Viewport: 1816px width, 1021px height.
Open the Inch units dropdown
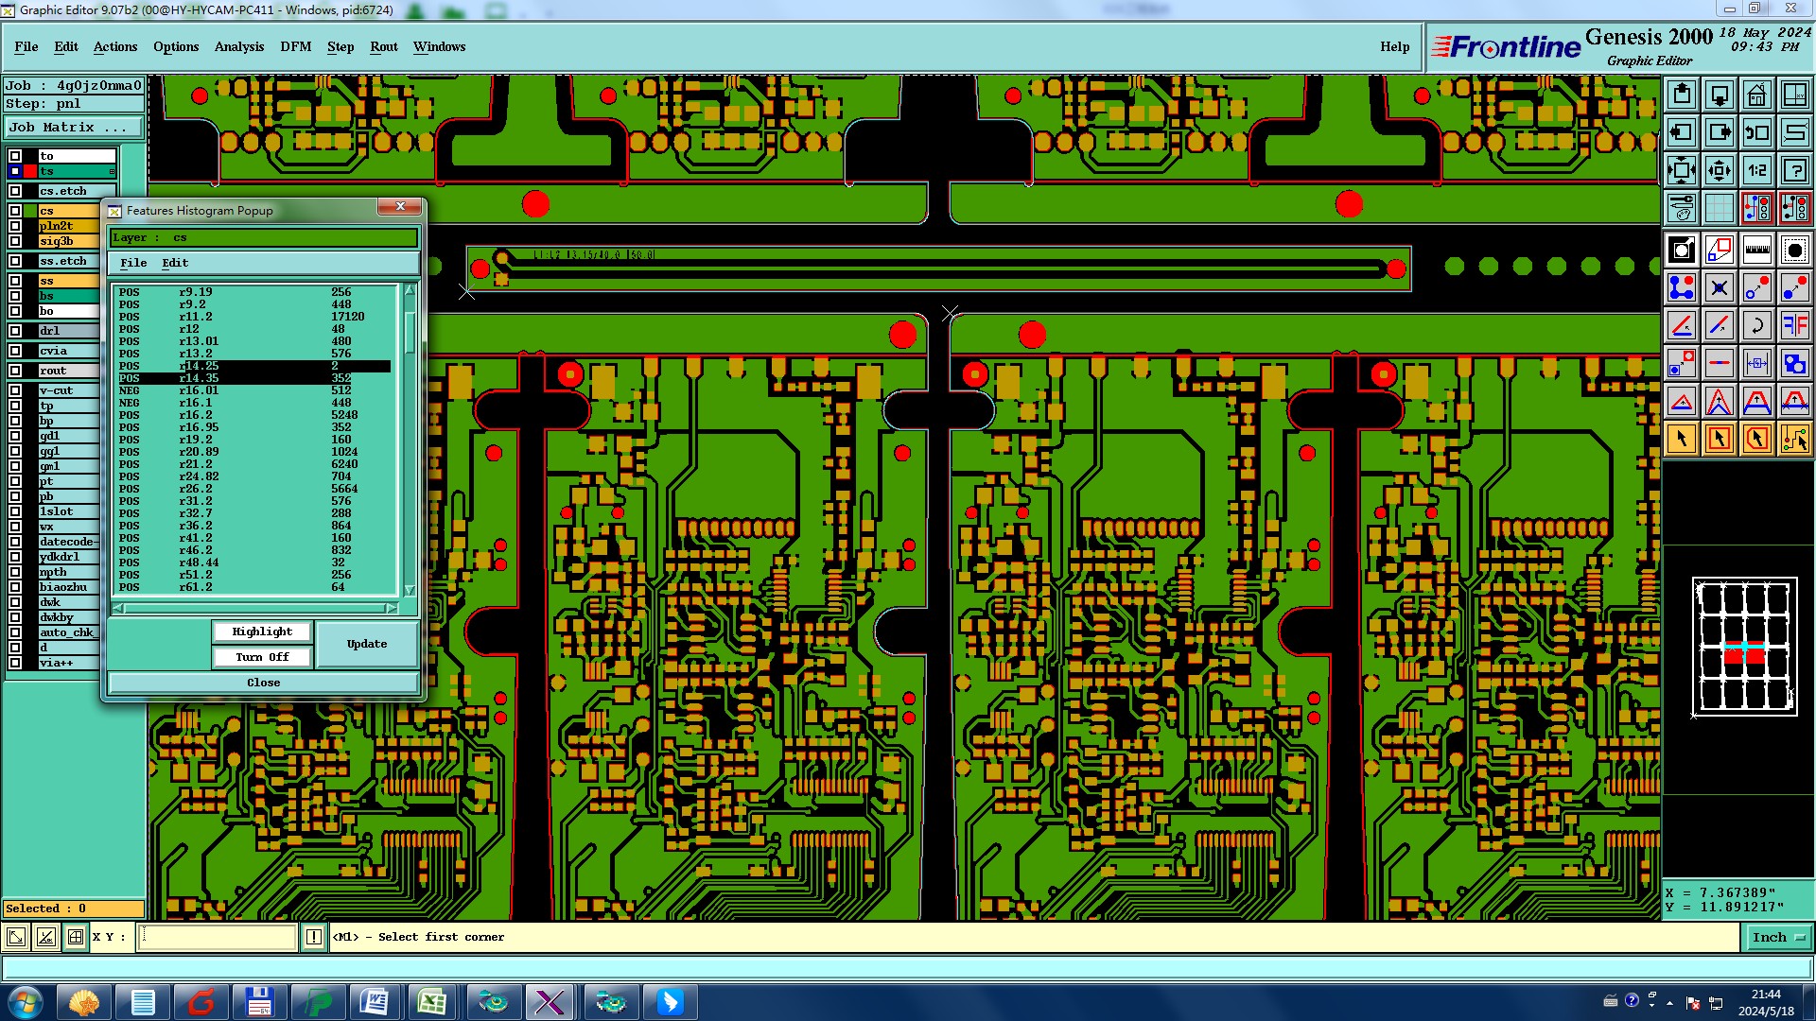click(x=1778, y=937)
